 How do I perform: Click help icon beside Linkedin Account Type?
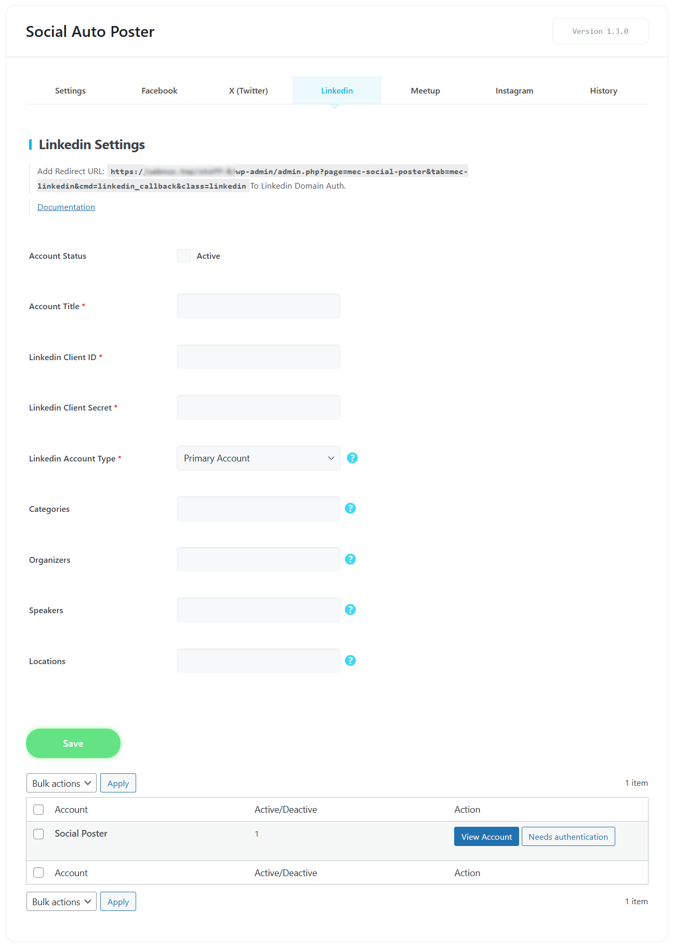[x=352, y=458]
